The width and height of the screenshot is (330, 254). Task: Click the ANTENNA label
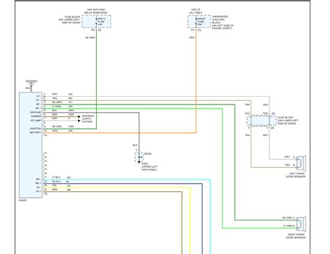(x=31, y=81)
